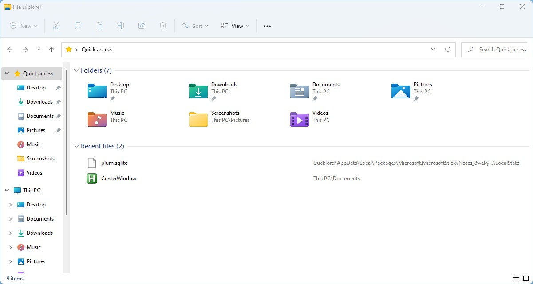The image size is (533, 284).
Task: Click the Delete trash can icon
Action: 163,26
